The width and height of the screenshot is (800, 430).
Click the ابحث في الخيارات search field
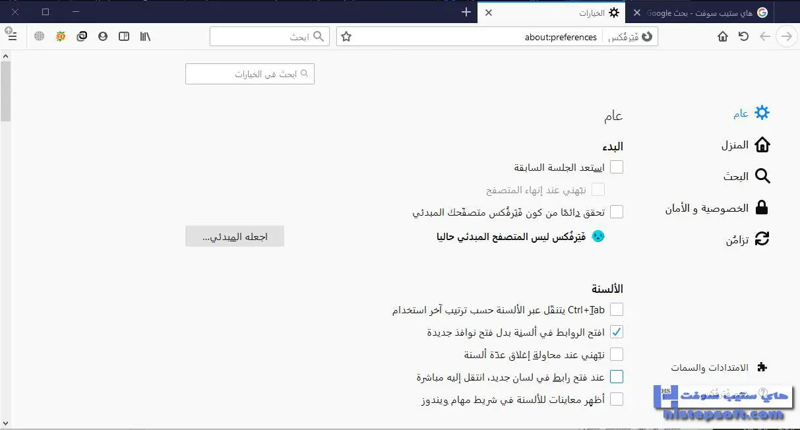tap(250, 74)
